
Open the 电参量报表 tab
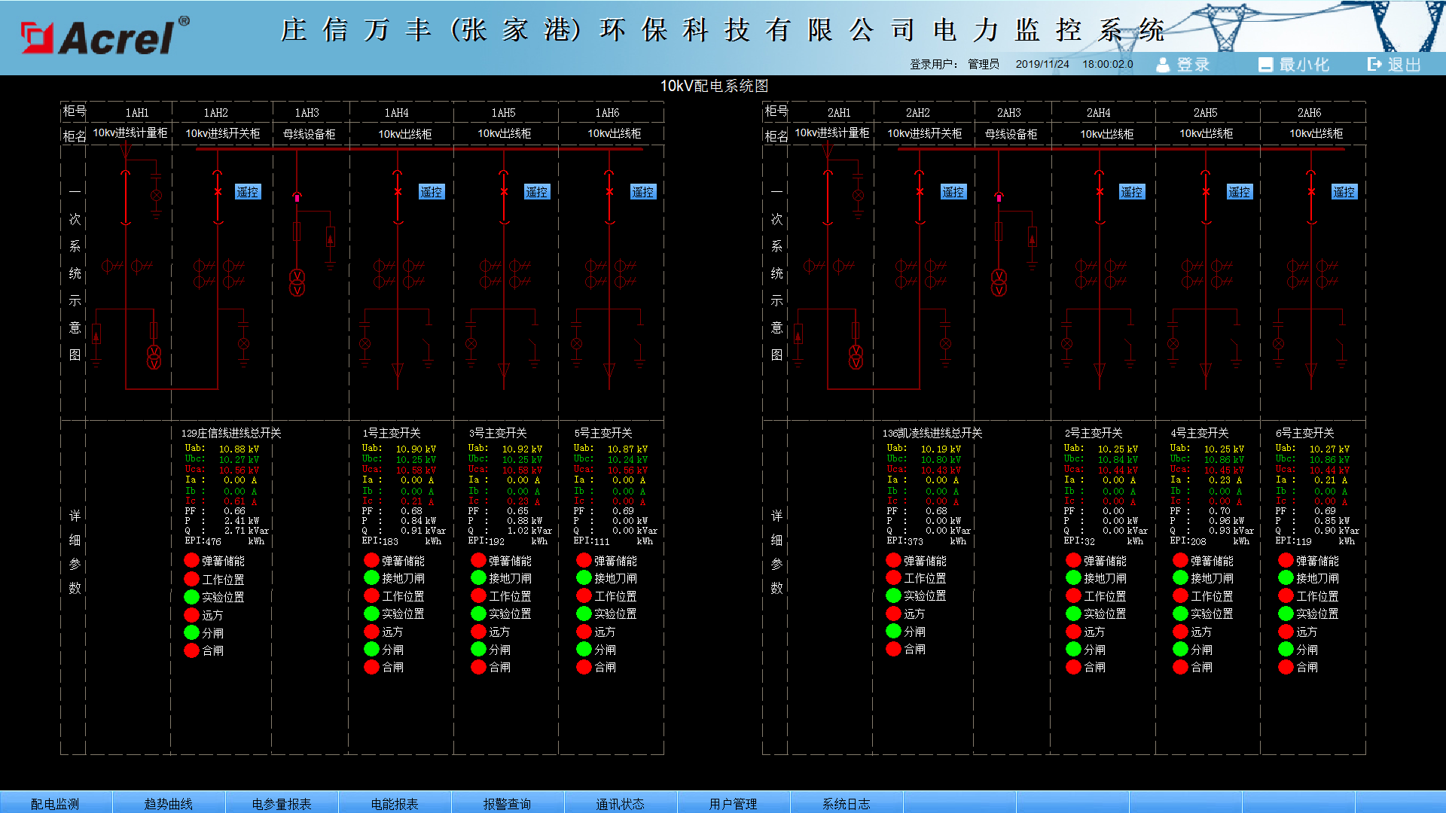282,802
